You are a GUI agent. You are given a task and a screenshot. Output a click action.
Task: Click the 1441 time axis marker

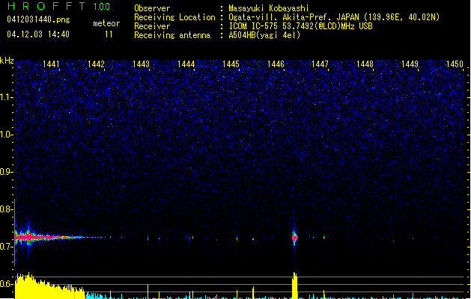(51, 64)
